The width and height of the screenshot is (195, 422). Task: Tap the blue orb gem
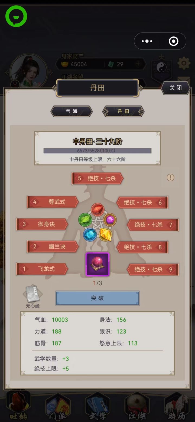[x=90, y=234]
